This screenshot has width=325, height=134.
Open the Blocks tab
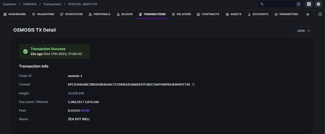pos(125,14)
